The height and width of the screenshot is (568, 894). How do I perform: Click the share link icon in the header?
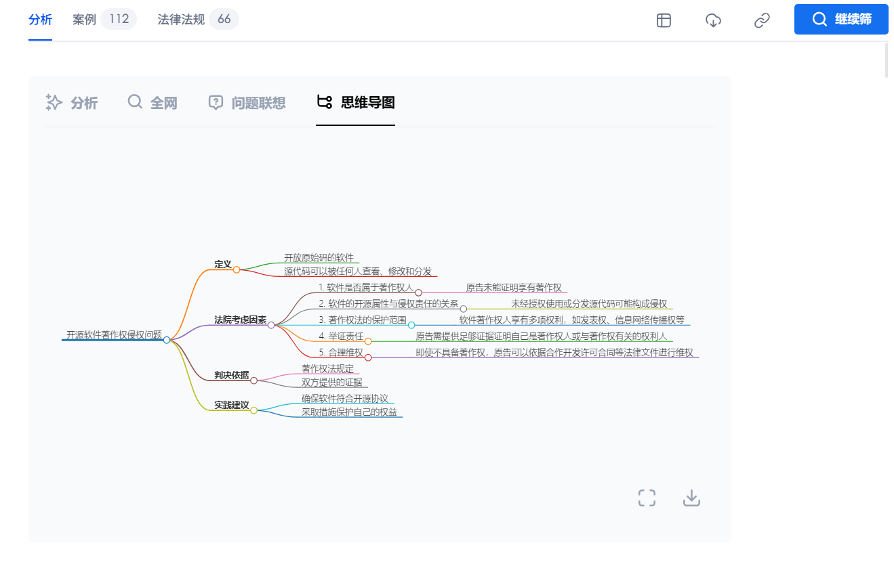761,20
